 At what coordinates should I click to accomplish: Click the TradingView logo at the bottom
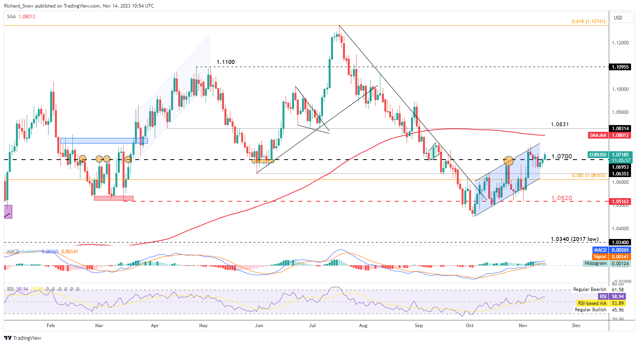pos(23,338)
